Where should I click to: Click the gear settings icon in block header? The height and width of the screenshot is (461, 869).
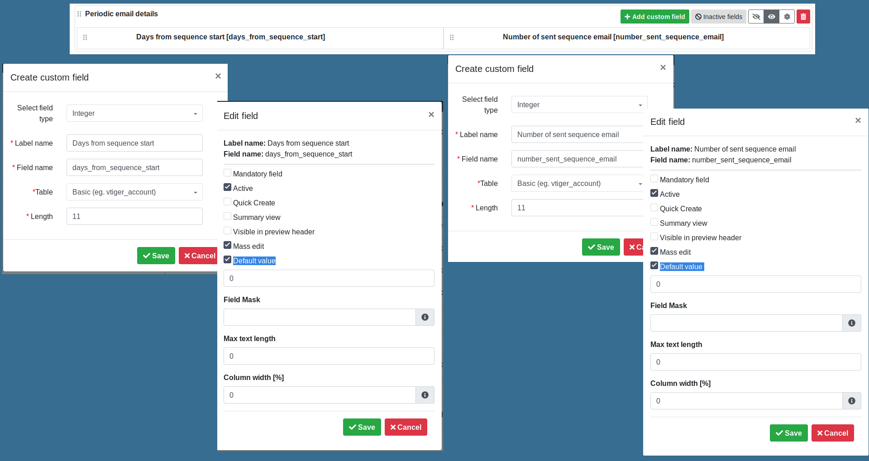[x=787, y=17]
